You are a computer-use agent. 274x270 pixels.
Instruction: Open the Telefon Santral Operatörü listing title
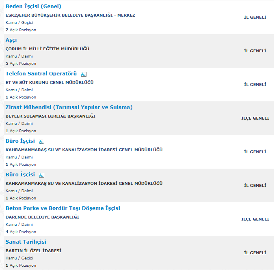pos(41,74)
